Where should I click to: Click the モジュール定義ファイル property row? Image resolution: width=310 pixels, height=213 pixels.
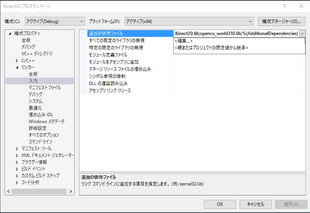click(108, 55)
